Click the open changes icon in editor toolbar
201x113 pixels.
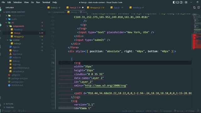click(194, 8)
